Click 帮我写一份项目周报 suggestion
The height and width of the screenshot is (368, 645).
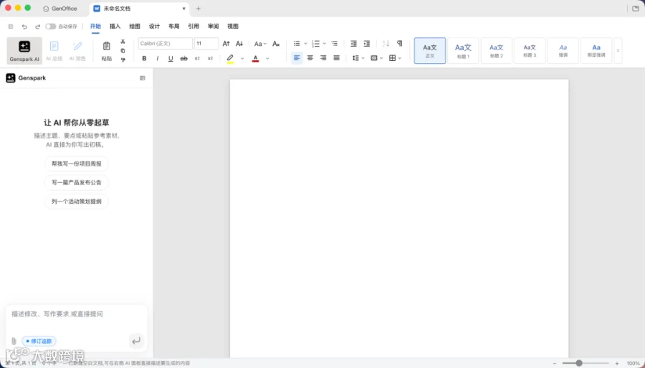pos(77,164)
